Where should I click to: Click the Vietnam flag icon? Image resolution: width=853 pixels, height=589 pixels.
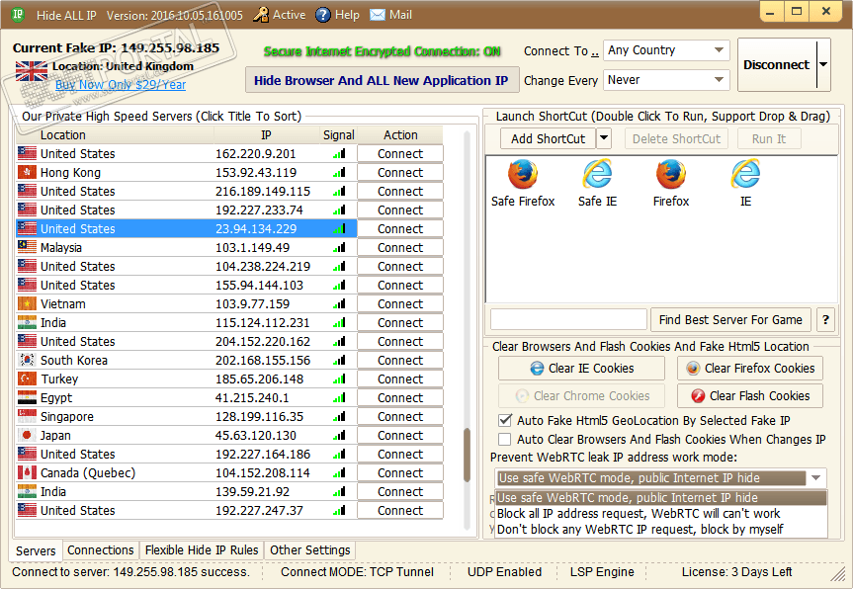[27, 304]
